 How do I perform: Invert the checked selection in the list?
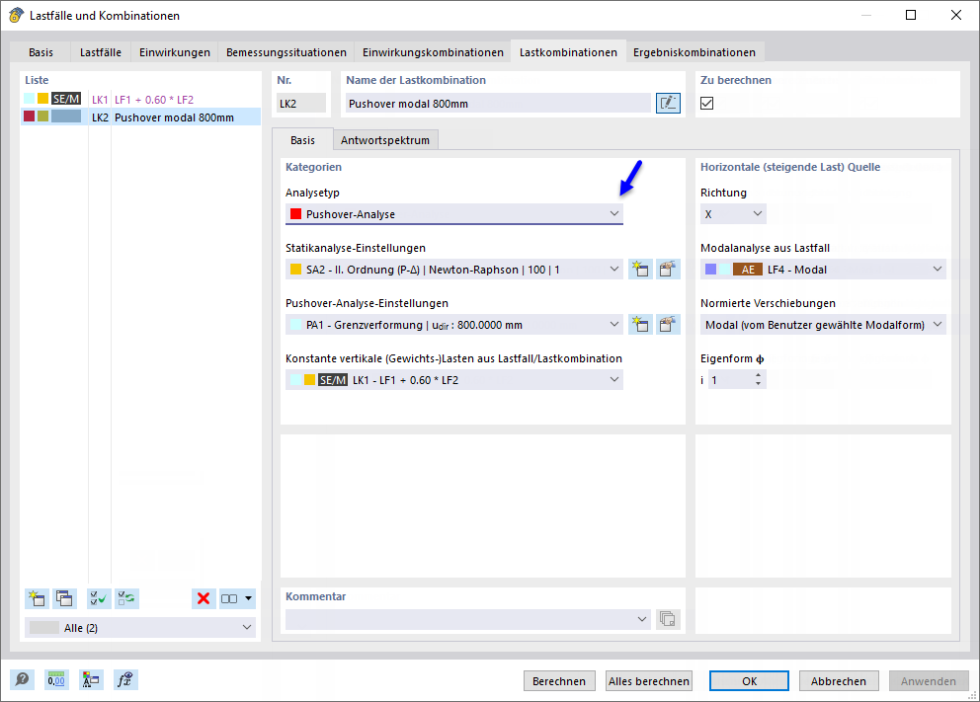126,598
